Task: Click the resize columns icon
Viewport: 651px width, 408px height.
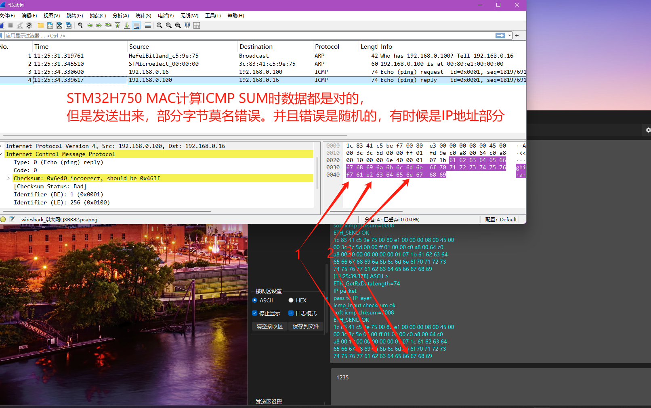Action: (x=187, y=25)
